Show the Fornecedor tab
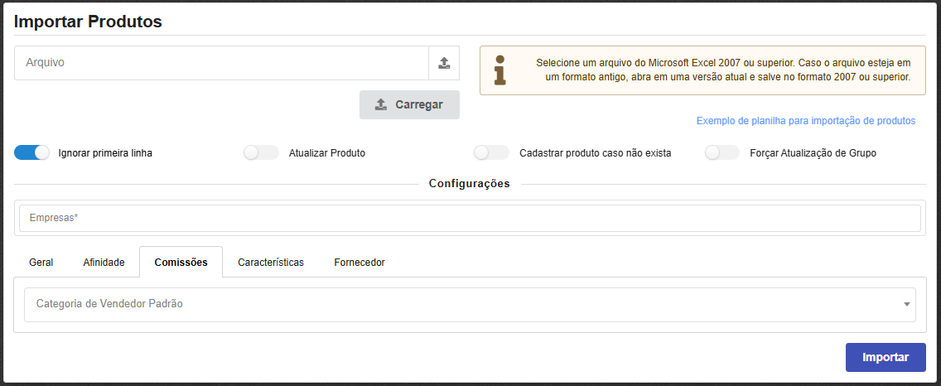 click(360, 262)
